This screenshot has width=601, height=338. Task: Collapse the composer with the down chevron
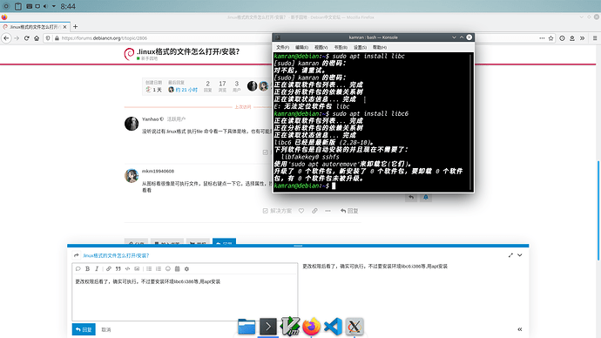[x=520, y=255]
